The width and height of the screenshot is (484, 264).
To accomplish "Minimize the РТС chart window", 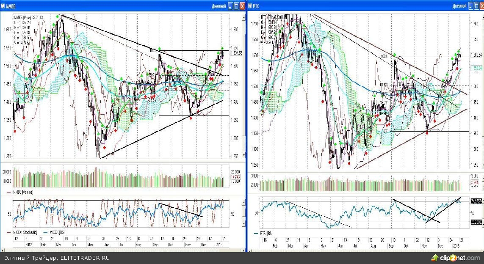I will 471,6.
